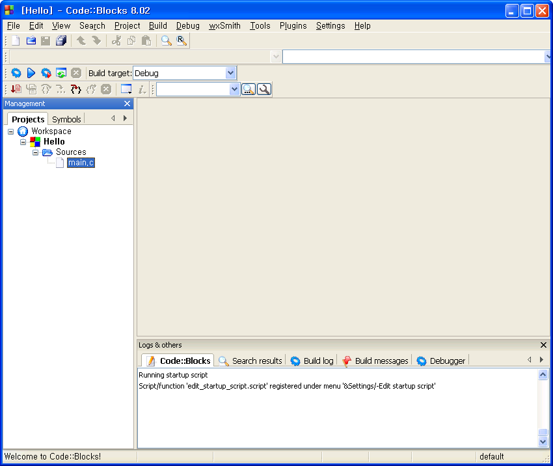Viewport: 553px width, 466px height.
Task: Open the Settings menu
Action: tap(330, 26)
